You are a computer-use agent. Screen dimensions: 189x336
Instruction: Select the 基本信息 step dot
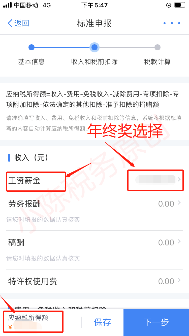[x=31, y=47]
